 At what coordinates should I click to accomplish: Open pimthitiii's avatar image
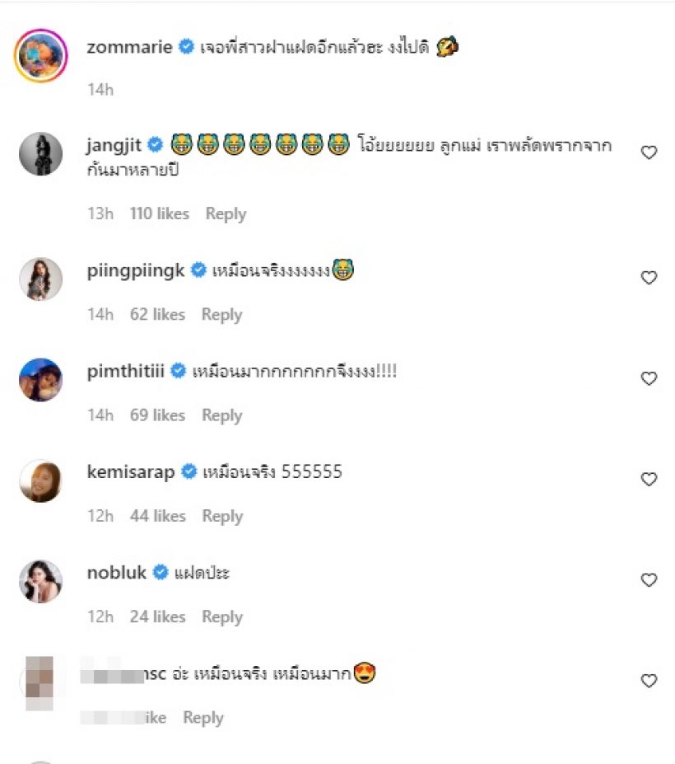(x=40, y=379)
